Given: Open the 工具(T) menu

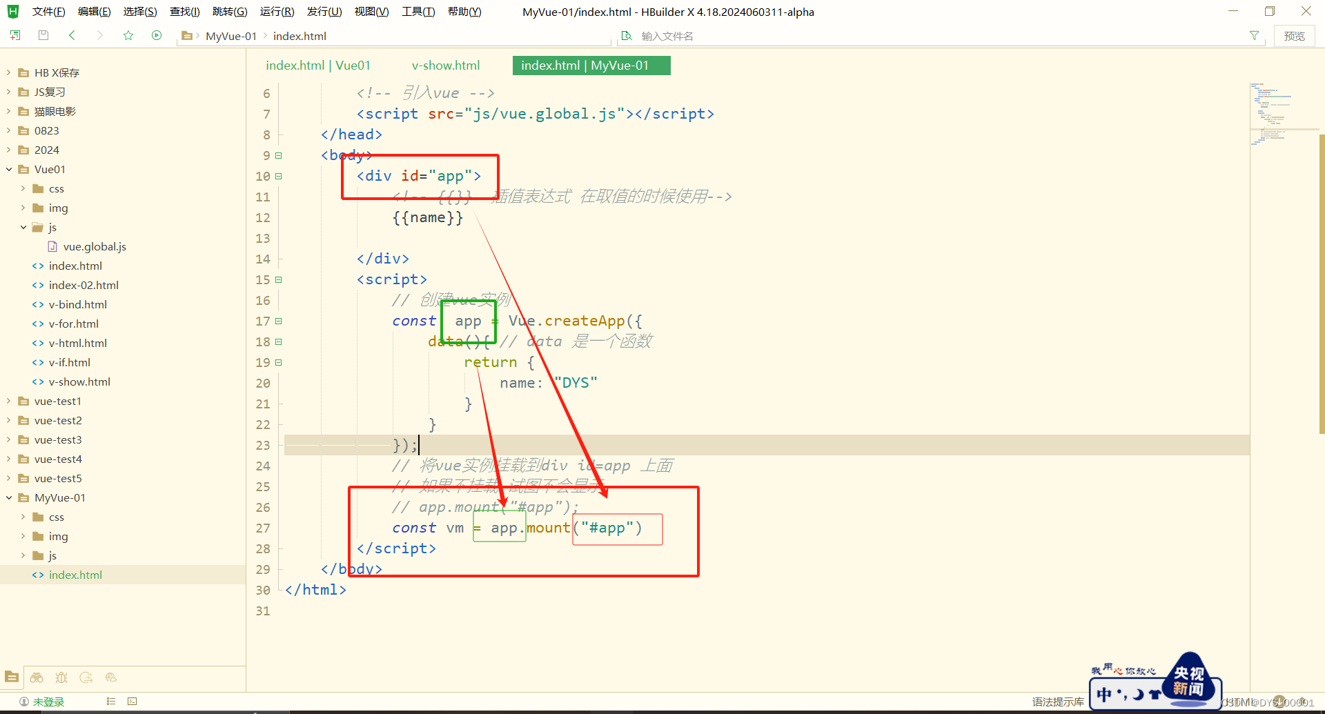Looking at the screenshot, I should coord(418,12).
